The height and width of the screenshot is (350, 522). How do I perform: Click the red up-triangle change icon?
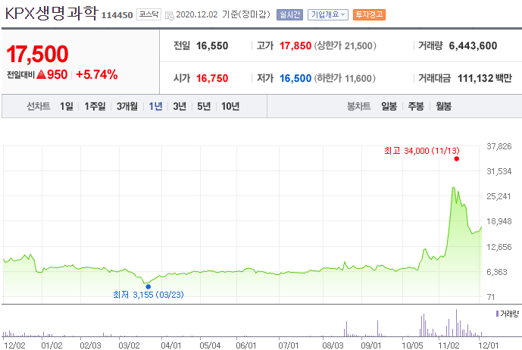tap(41, 74)
